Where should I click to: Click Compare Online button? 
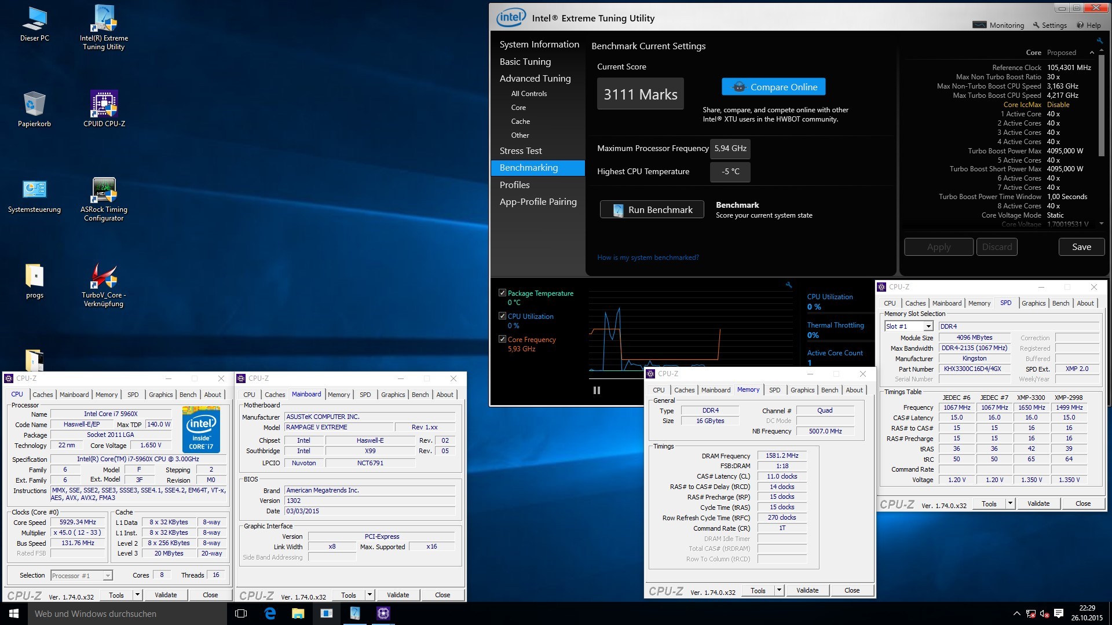click(x=775, y=86)
